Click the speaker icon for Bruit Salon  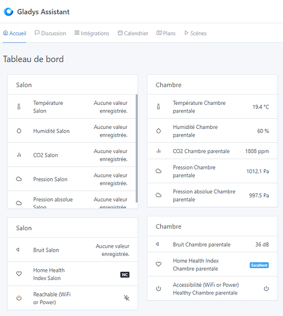(18, 250)
